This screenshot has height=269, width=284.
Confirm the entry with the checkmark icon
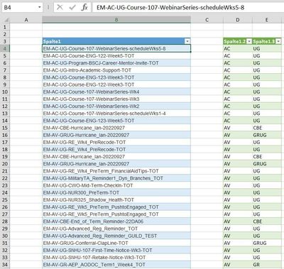(72, 8)
